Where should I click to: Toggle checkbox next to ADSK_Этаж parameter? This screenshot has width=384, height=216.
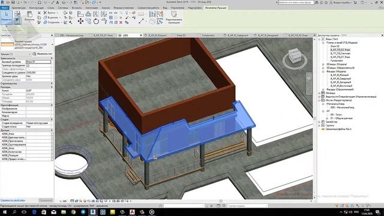[52, 134]
